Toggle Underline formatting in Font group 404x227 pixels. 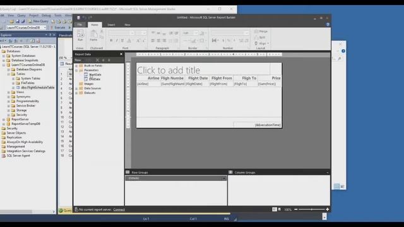pos(122,40)
